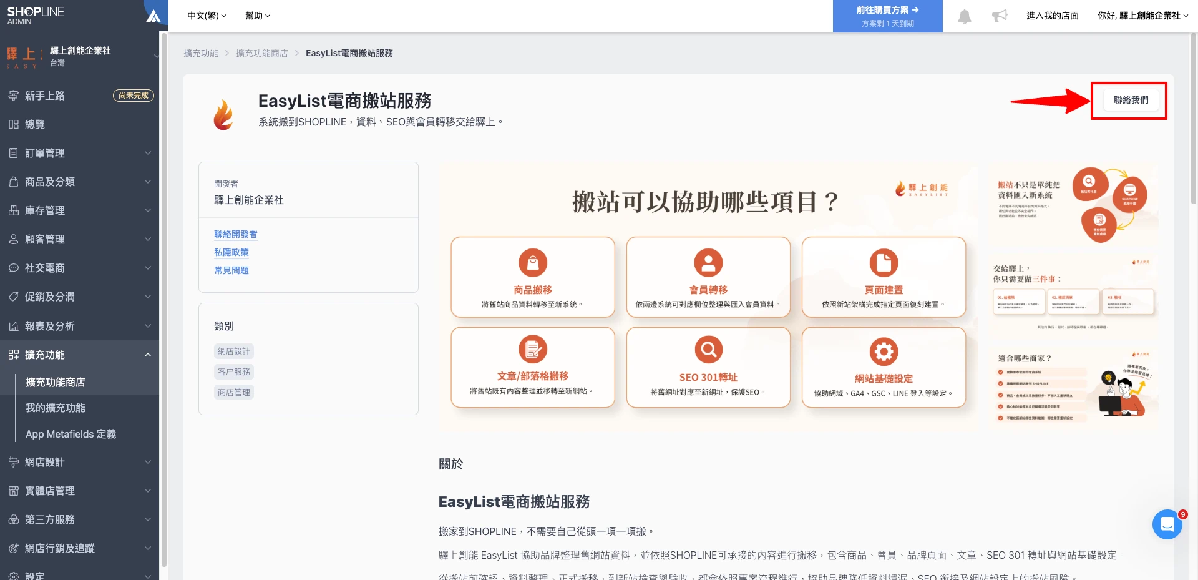Click the 網店設計 paint roller icon
The width and height of the screenshot is (1198, 580).
[x=13, y=462]
